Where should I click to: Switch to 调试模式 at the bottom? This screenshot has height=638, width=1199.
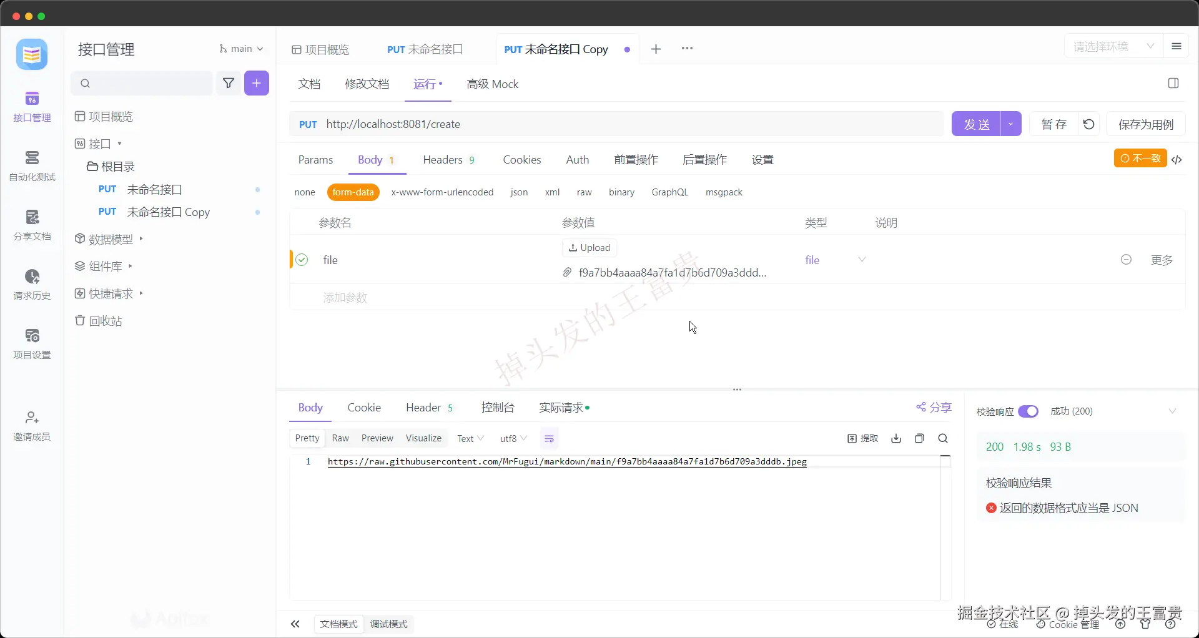coord(388,624)
